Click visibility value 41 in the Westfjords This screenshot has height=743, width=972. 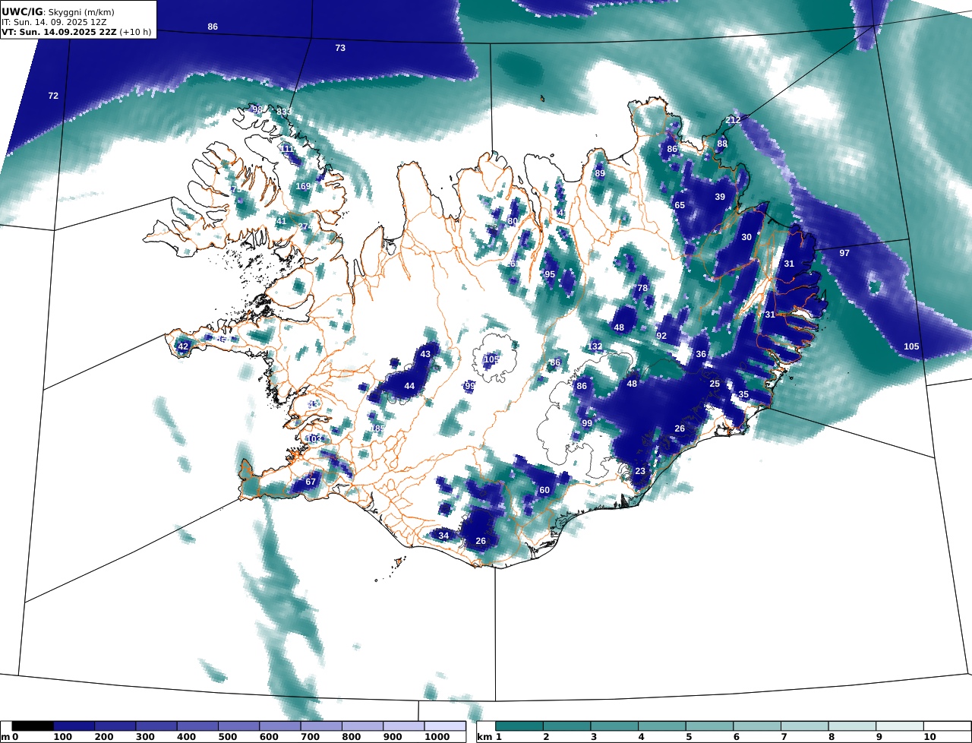tap(281, 221)
